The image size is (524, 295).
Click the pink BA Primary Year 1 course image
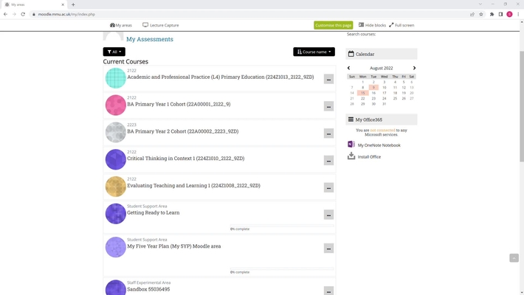(x=115, y=105)
